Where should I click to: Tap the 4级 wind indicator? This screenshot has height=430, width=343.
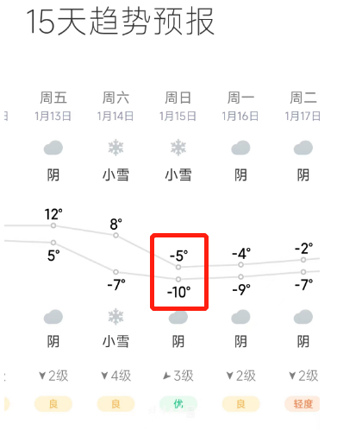click(116, 376)
